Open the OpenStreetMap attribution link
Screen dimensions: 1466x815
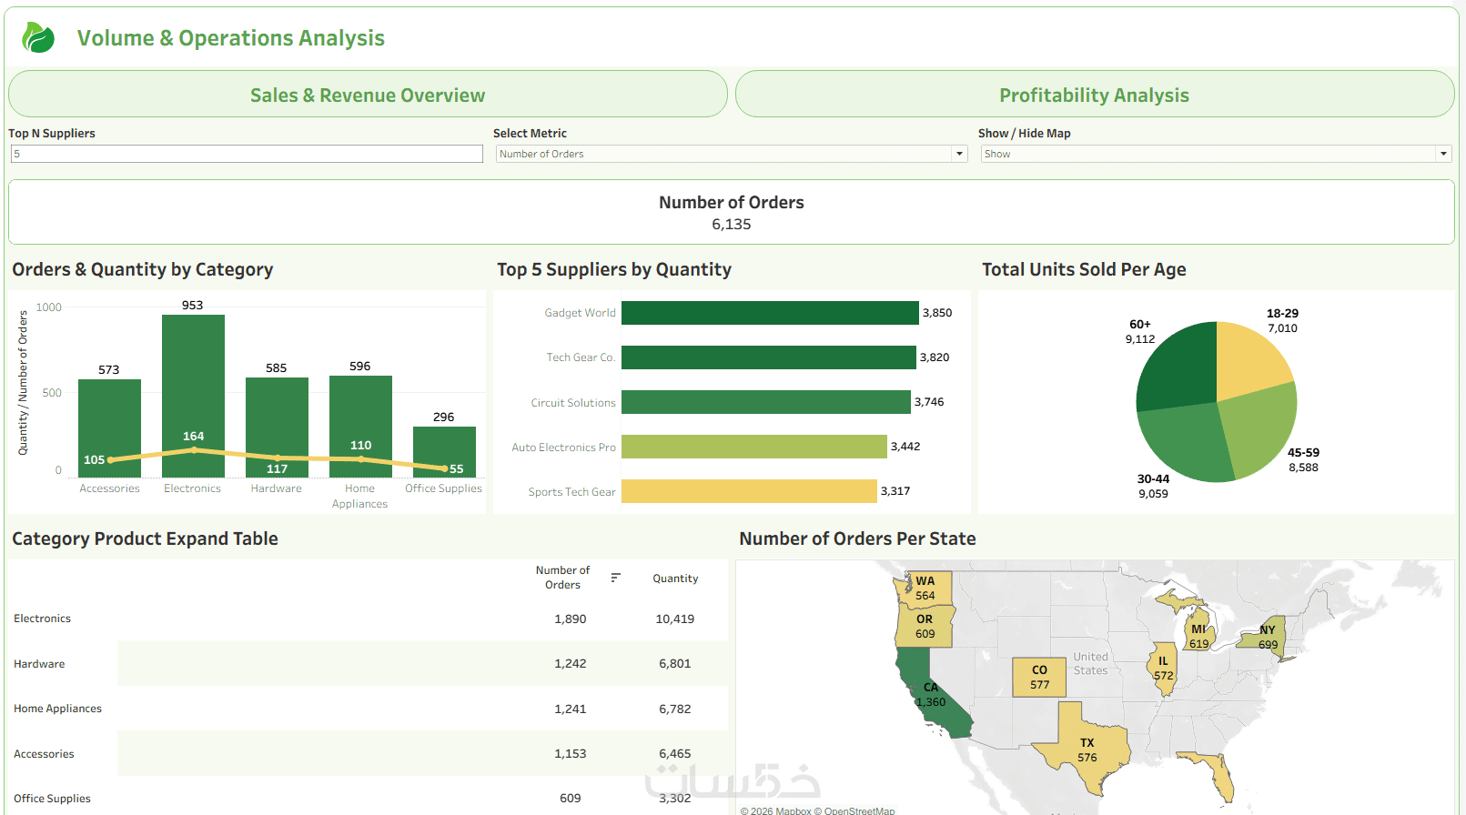pos(859,810)
